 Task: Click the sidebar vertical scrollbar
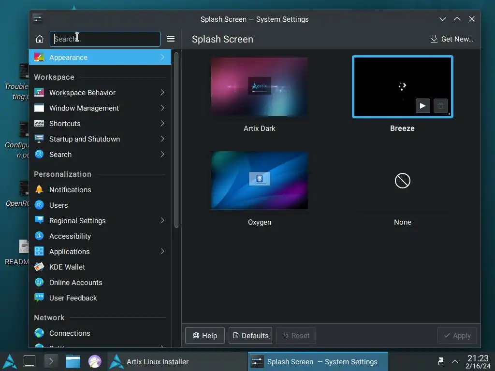pyautogui.click(x=176, y=140)
